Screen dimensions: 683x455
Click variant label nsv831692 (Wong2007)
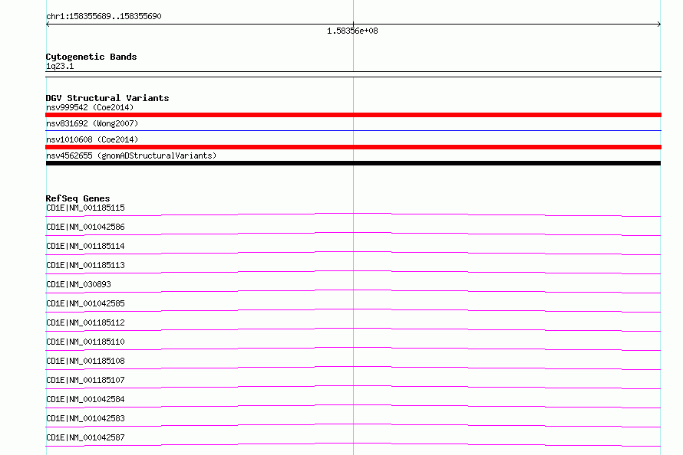(92, 123)
